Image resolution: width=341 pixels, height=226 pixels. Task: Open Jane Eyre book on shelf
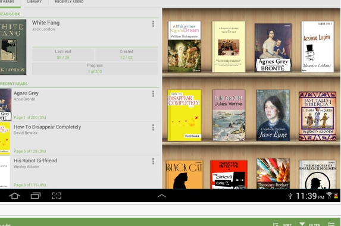tap(273, 115)
